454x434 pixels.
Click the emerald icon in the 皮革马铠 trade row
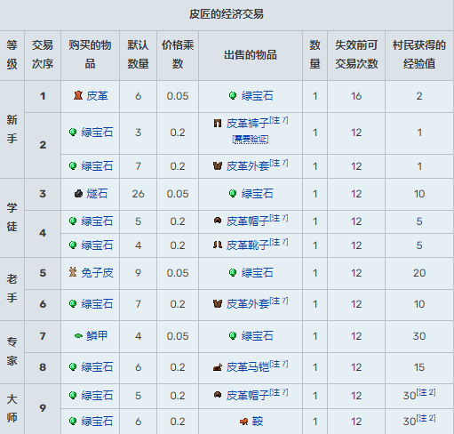click(x=73, y=367)
